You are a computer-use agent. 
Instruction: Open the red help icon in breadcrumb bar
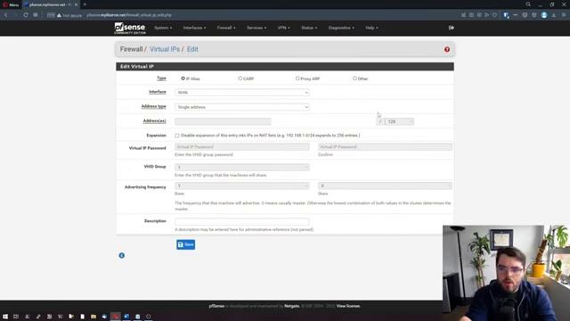pos(447,50)
